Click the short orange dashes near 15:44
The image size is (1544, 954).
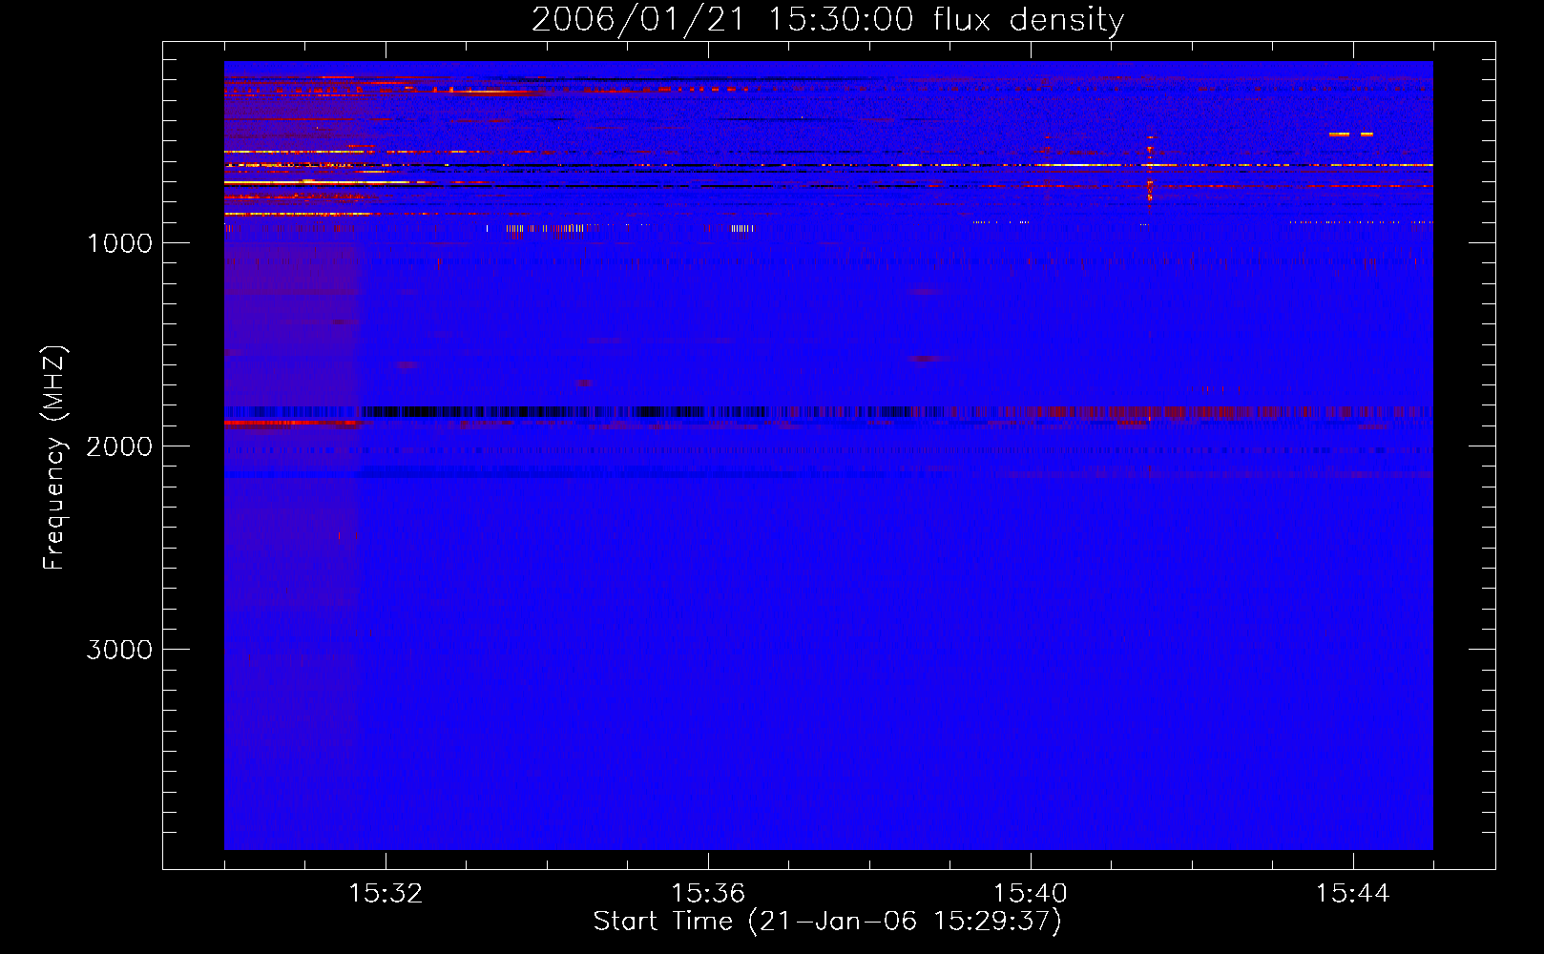[1351, 135]
